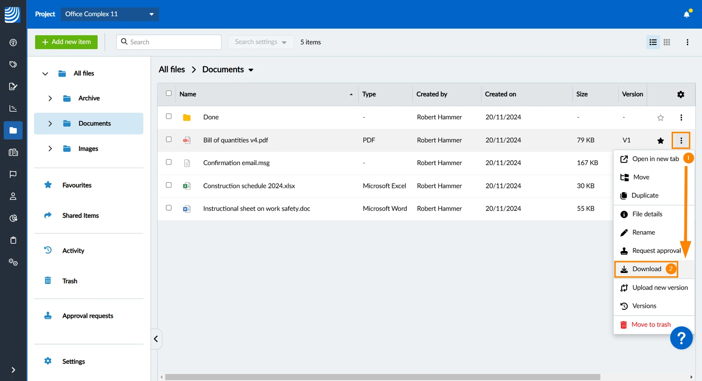This screenshot has height=381, width=702.
Task: Open the files folder icon in left rail
Action: [13, 130]
